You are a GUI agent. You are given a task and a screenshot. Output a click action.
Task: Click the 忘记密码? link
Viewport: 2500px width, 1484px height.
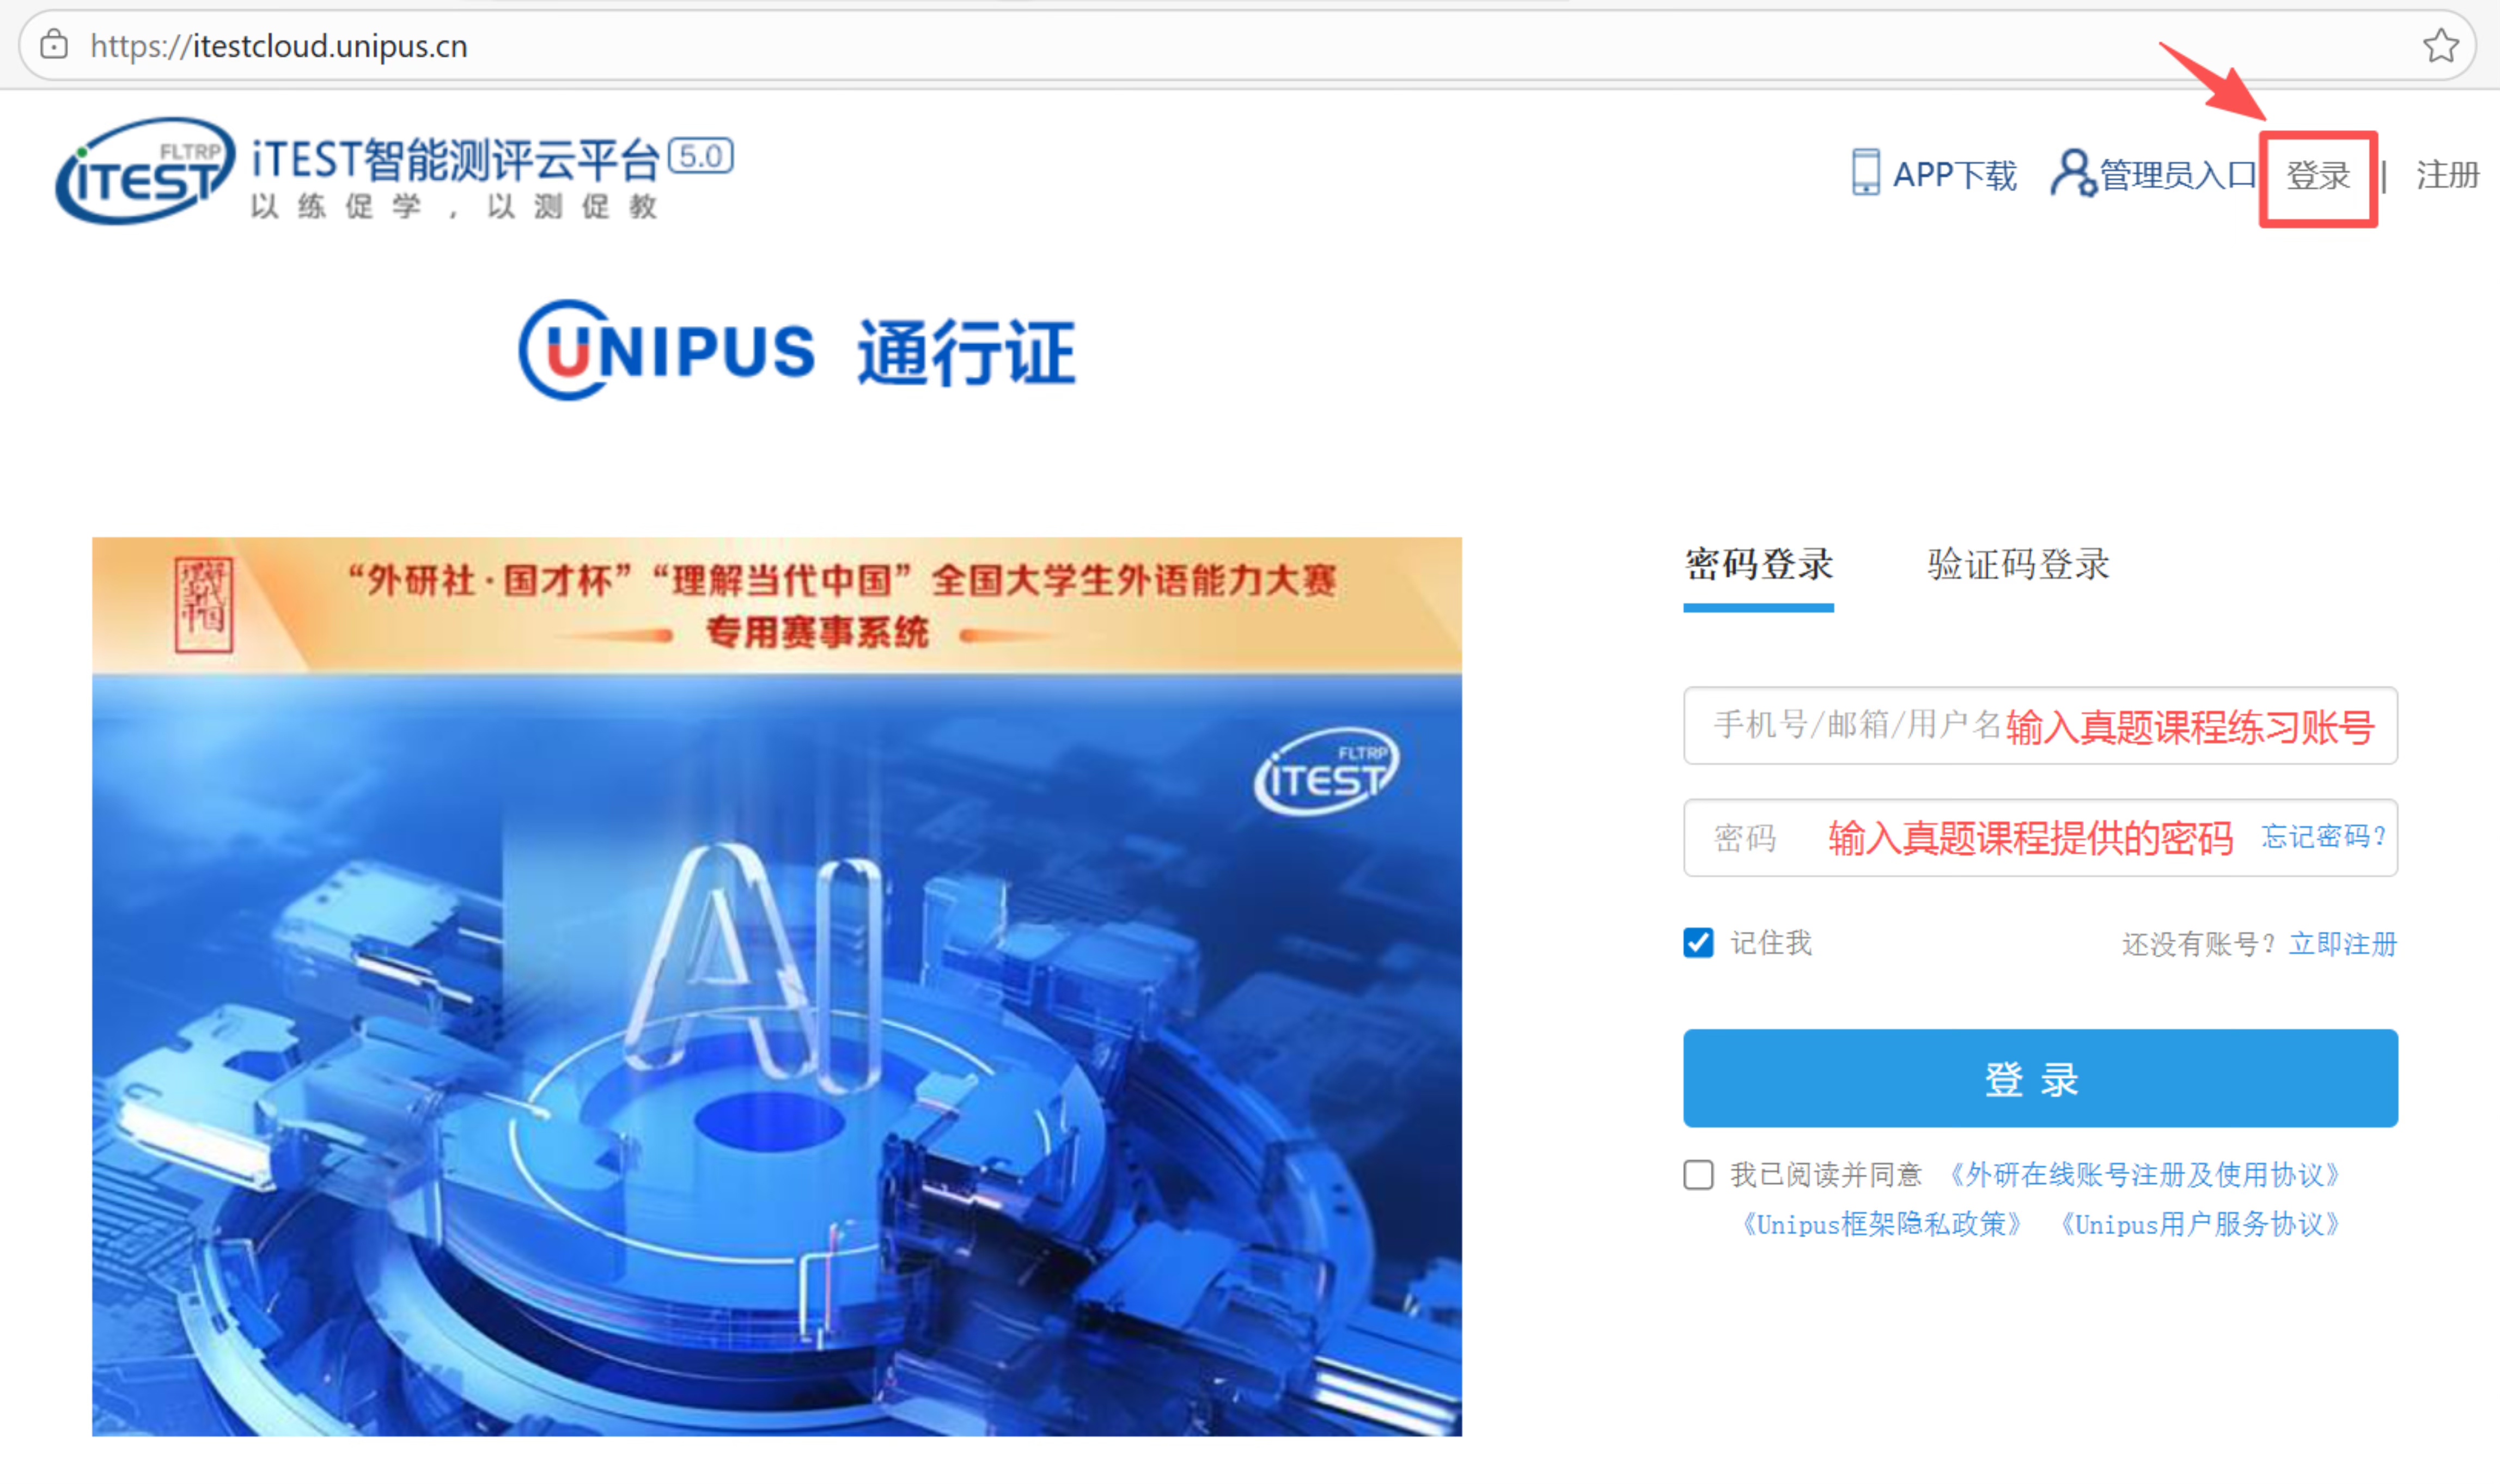tap(2324, 837)
